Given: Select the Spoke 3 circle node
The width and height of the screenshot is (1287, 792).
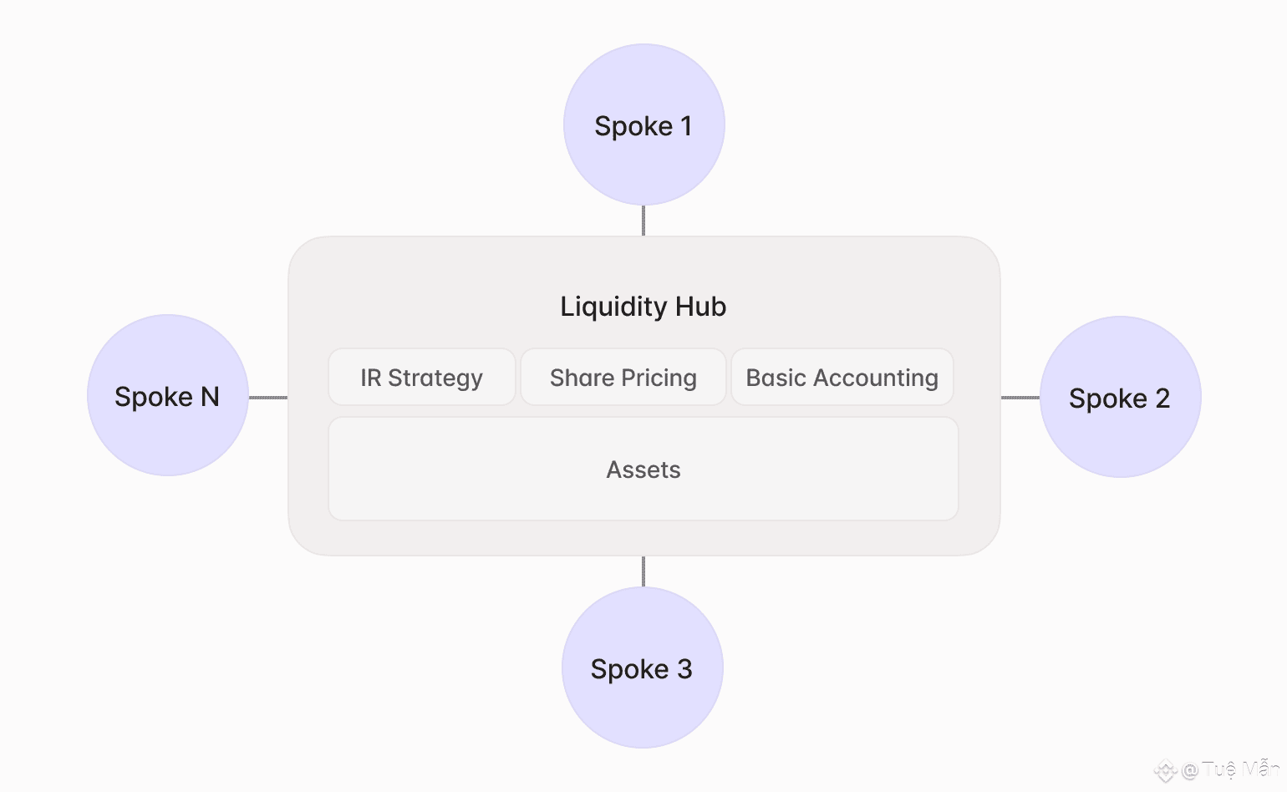Looking at the screenshot, I should tap(642, 668).
